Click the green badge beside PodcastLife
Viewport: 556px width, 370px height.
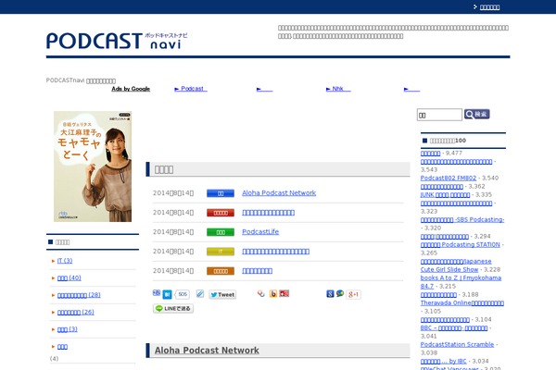coord(221,232)
